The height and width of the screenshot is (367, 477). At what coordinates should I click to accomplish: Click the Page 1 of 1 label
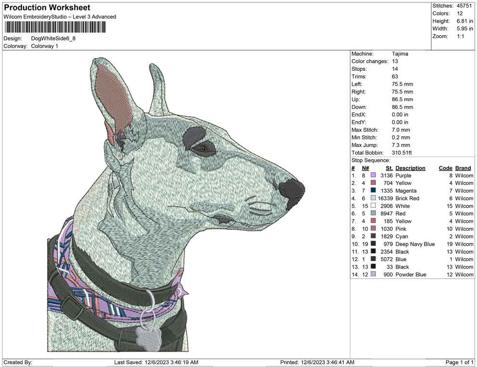(459, 362)
